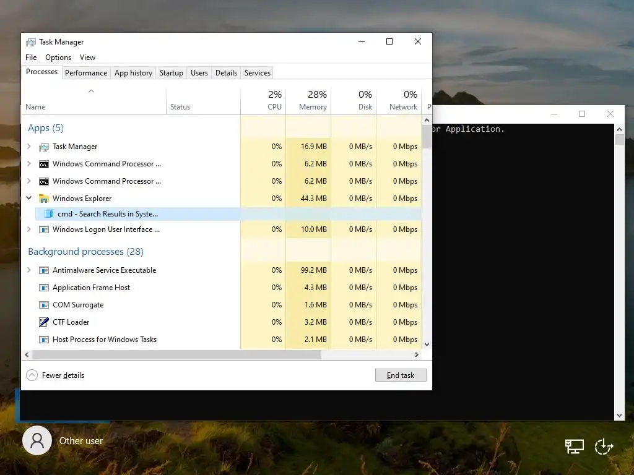This screenshot has width=634, height=475.
Task: Switch to the Details tab
Action: [x=227, y=73]
